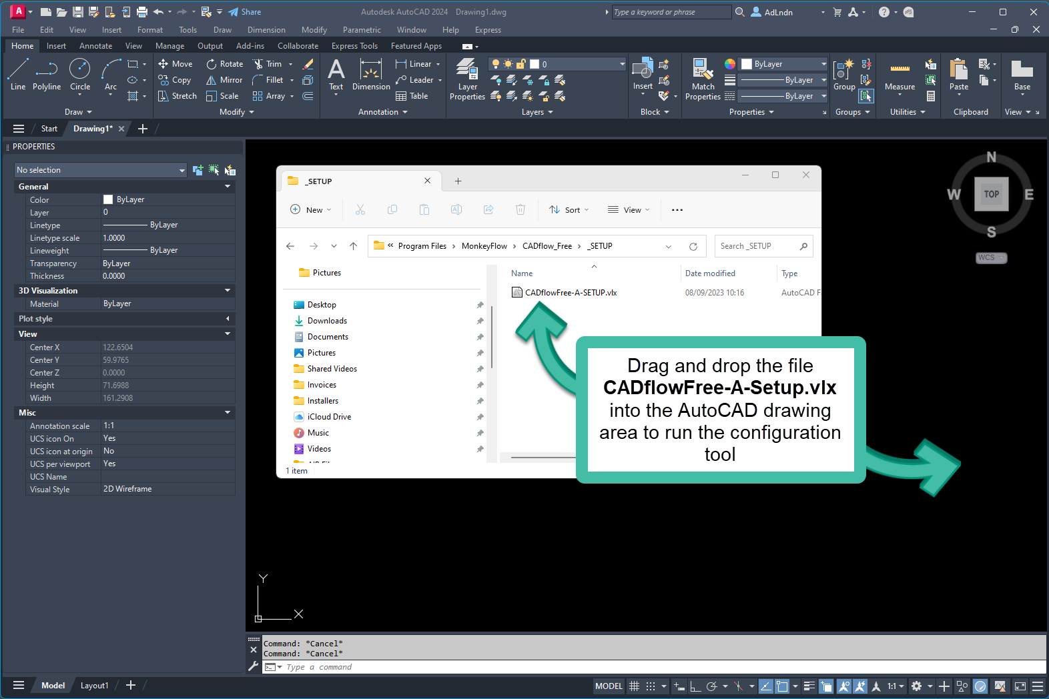Collapse the General properties section
The width and height of the screenshot is (1049, 699).
point(228,187)
